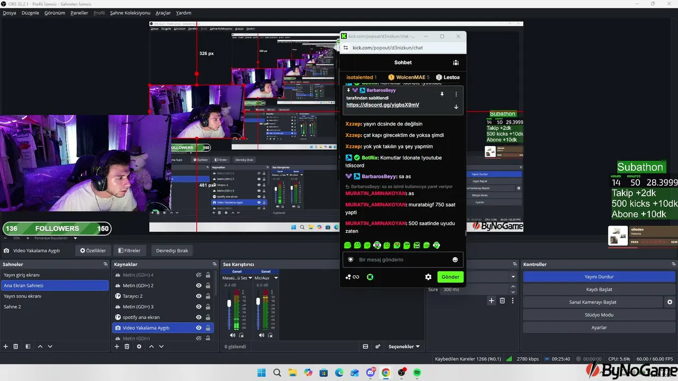Open the pinned discord.gg invite link
Viewport: 678px width, 381px height.
point(382,105)
